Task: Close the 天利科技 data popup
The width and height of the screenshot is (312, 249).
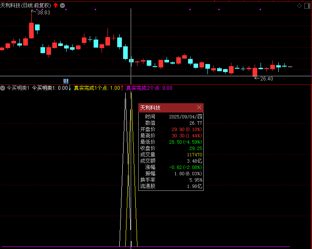Action: click(199, 107)
